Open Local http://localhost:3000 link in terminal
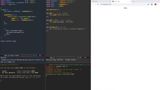Image resolution: width=160 pixels, height=90 pixels. point(26,71)
